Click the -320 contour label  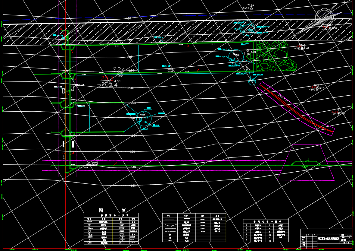click(132, 152)
